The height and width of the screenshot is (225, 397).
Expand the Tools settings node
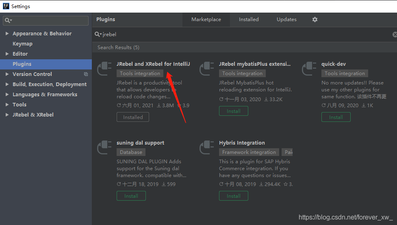click(x=7, y=104)
